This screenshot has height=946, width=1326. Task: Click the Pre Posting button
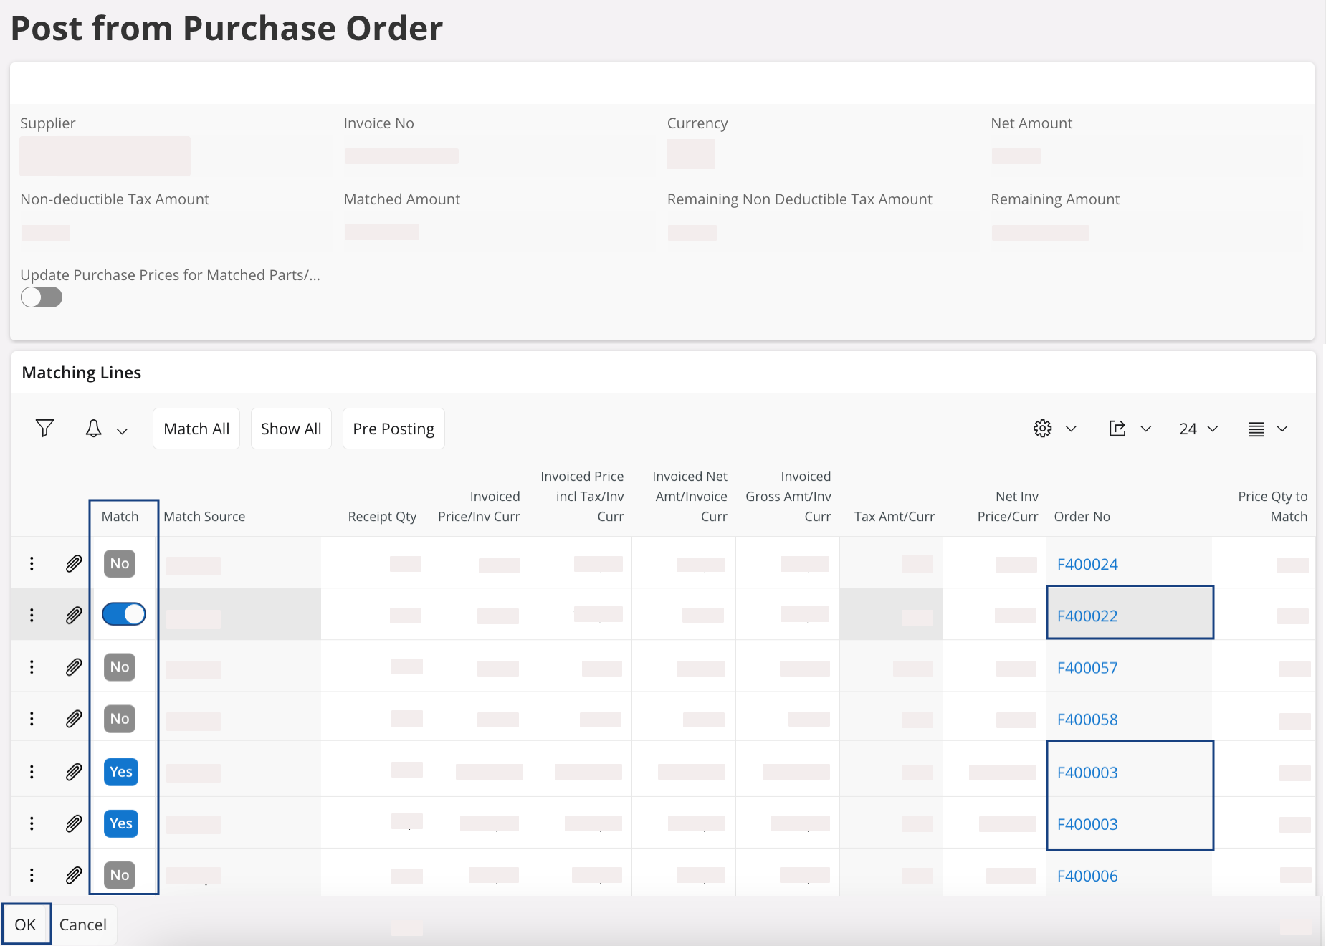(x=393, y=429)
